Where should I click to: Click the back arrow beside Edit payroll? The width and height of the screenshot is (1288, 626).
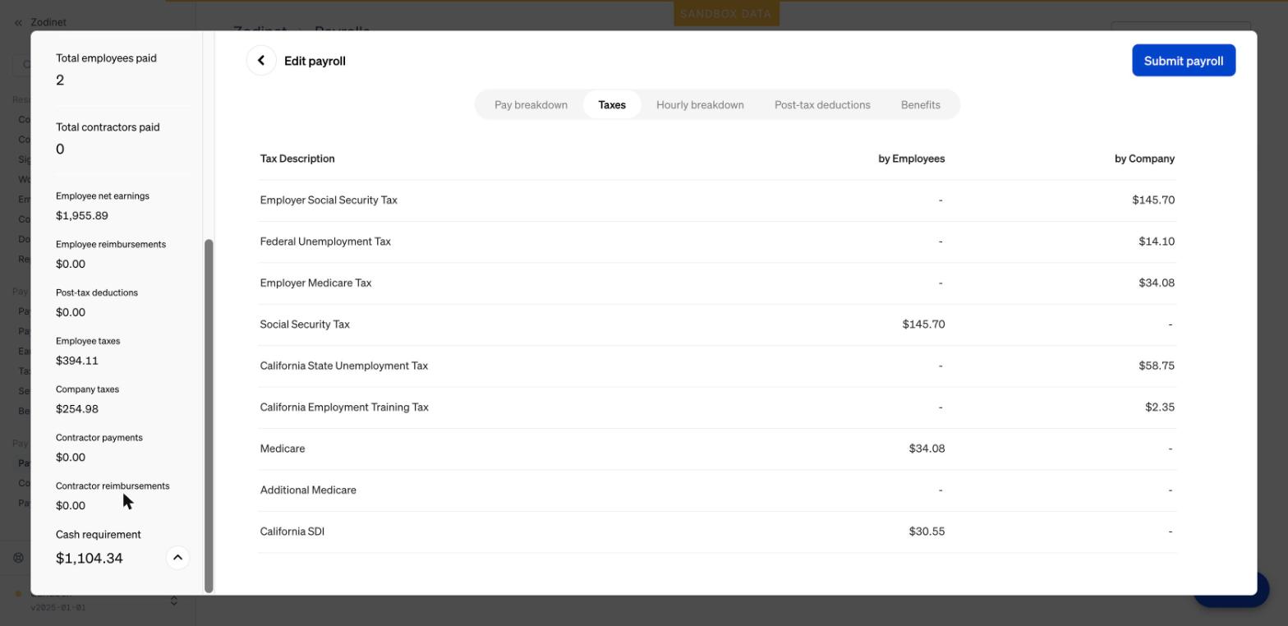(261, 61)
